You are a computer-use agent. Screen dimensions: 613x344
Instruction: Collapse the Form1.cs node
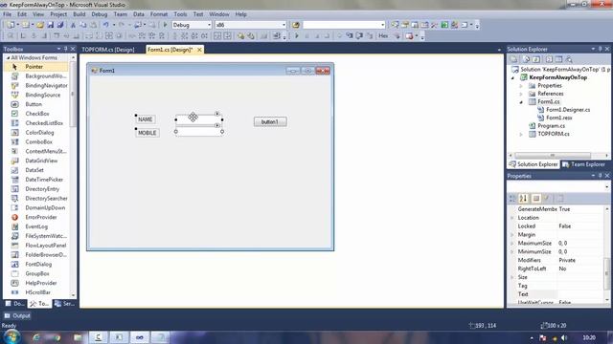tap(521, 102)
